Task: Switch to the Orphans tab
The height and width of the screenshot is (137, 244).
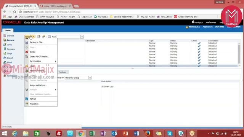Action: point(63,72)
